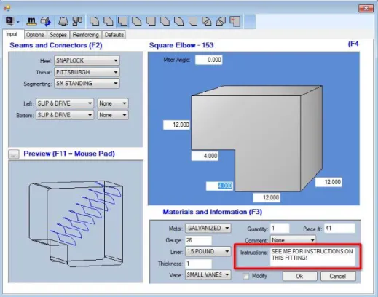Image resolution: width=378 pixels, height=297 pixels.
Task: Click the 12.000 field below the elbow
Action: [x=267, y=197]
